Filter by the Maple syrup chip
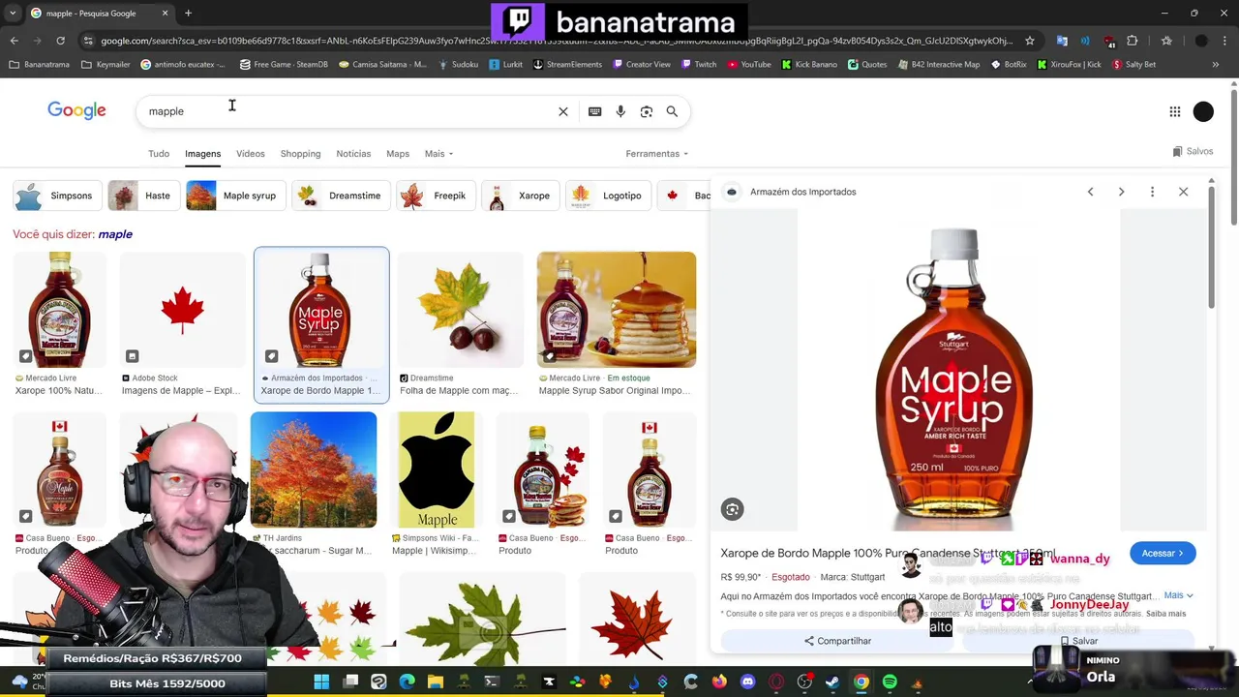 pos(235,196)
